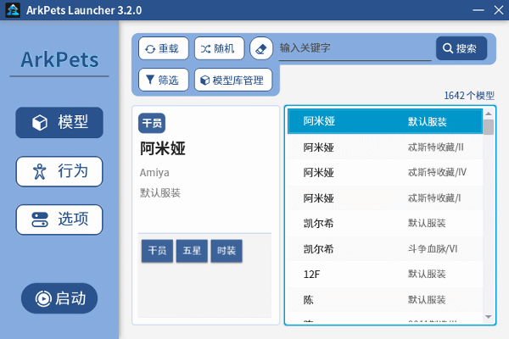
Task: Click the ArkPets sidebar heading text
Action: pyautogui.click(x=59, y=59)
